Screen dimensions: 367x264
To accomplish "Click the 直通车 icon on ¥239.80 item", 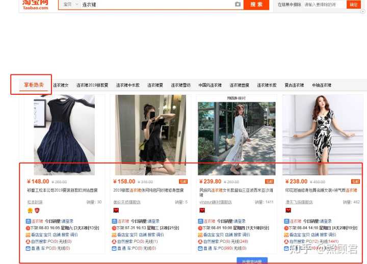I will 200,248.
